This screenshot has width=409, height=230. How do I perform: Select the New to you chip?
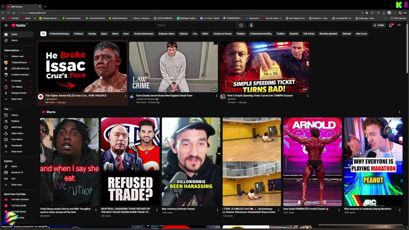tap(361, 34)
